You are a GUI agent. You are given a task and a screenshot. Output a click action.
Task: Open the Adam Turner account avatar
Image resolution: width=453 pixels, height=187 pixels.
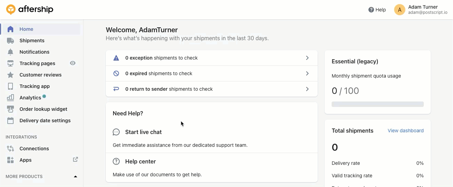(400, 10)
